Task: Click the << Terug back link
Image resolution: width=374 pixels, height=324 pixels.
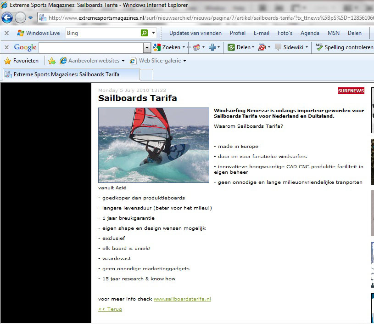Action: tap(110, 309)
